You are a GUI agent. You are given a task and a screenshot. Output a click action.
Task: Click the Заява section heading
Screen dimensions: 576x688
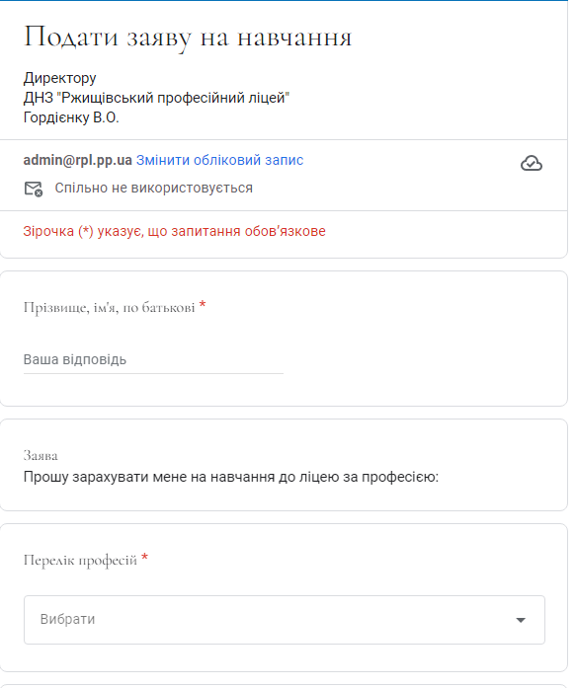[41, 456]
